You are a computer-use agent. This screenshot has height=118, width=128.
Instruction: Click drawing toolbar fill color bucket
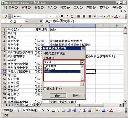point(96,110)
